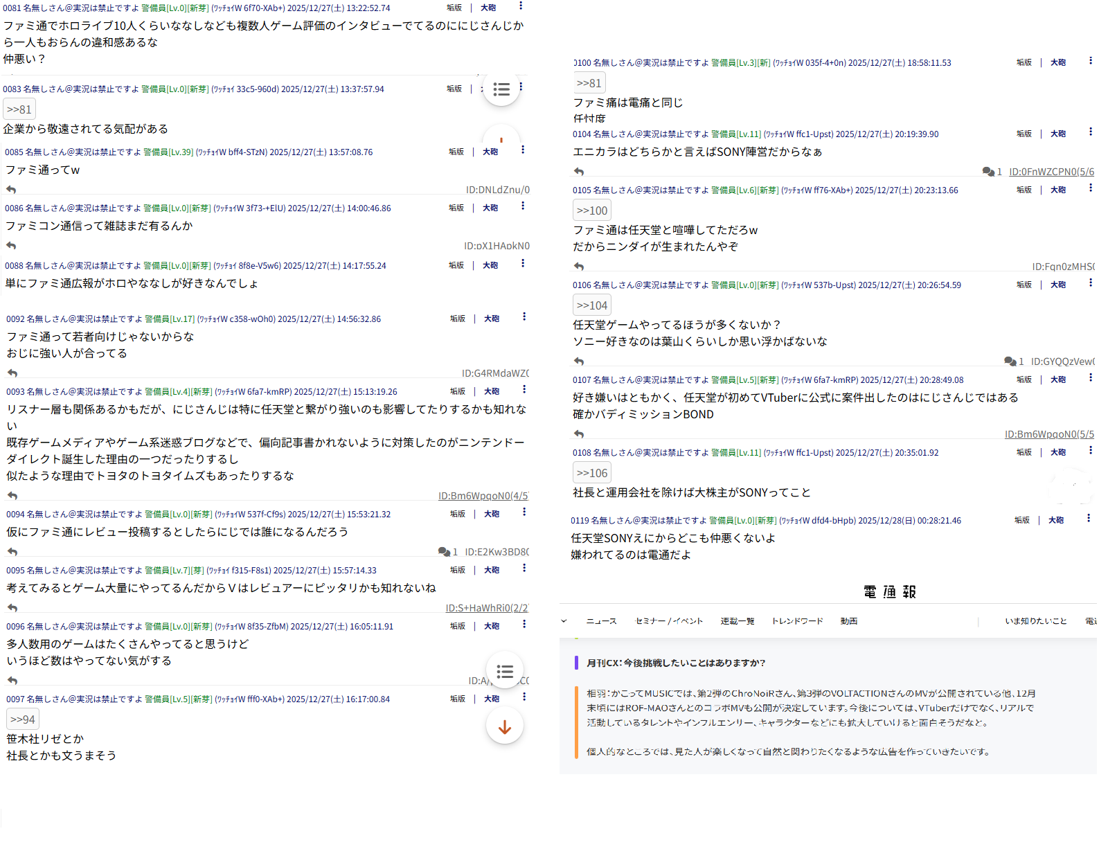
Task: Click reply arrow under post 0107
Action: pos(579,434)
